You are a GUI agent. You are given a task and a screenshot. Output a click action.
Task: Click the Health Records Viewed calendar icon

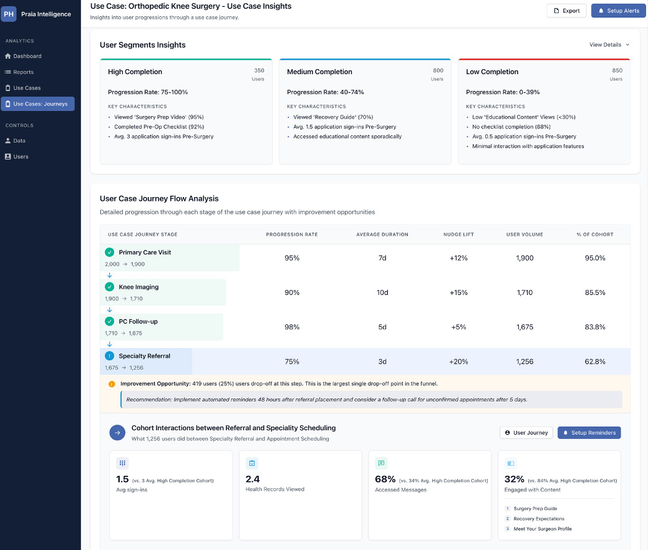[252, 463]
